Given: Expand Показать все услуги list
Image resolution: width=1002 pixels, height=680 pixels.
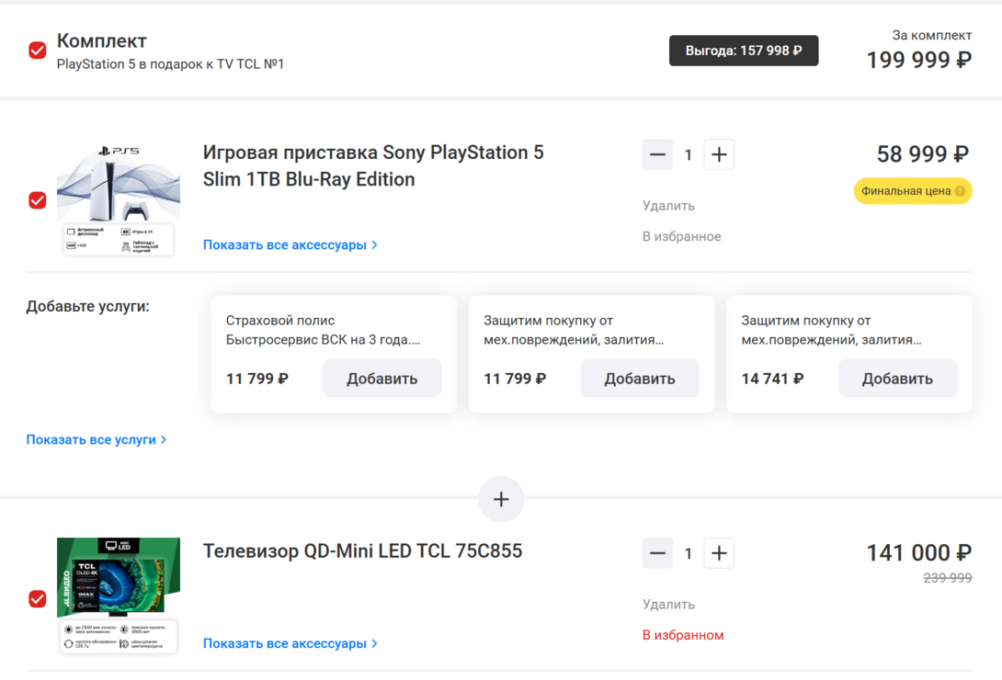Looking at the screenshot, I should point(96,440).
